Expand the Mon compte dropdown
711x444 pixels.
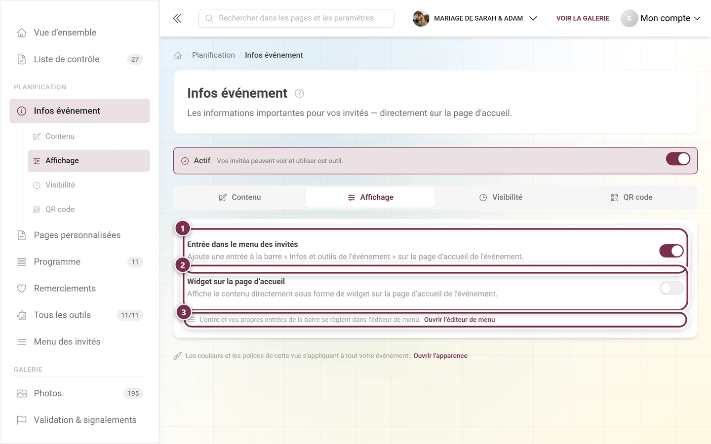click(x=661, y=18)
